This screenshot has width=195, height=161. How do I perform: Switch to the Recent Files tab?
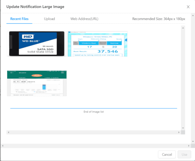click(x=19, y=19)
